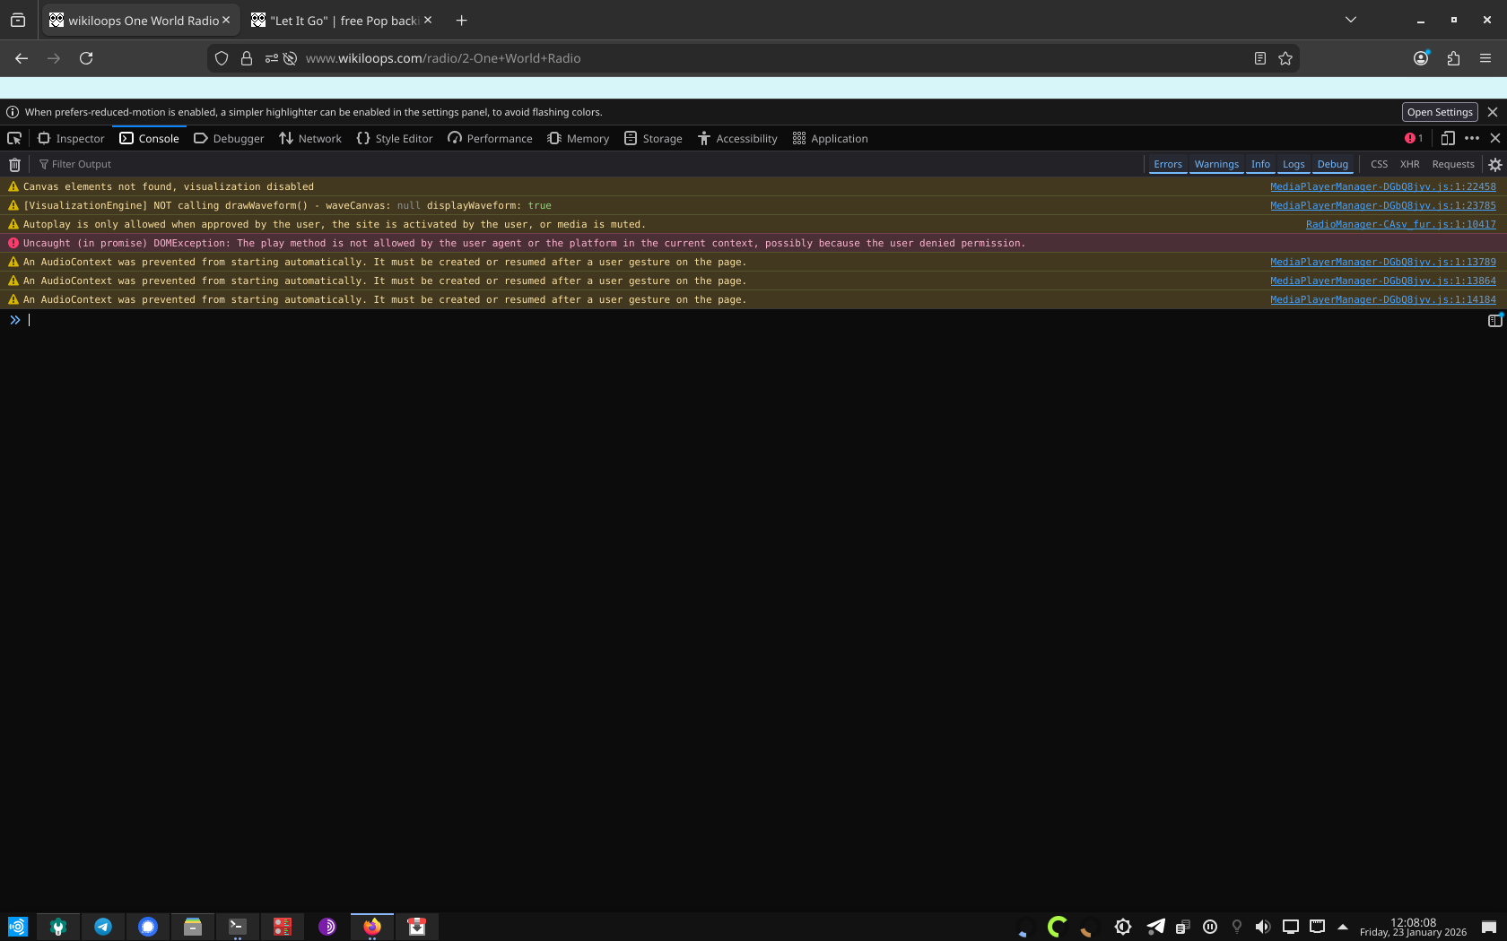
Task: Click the page reload button
Action: point(86,58)
